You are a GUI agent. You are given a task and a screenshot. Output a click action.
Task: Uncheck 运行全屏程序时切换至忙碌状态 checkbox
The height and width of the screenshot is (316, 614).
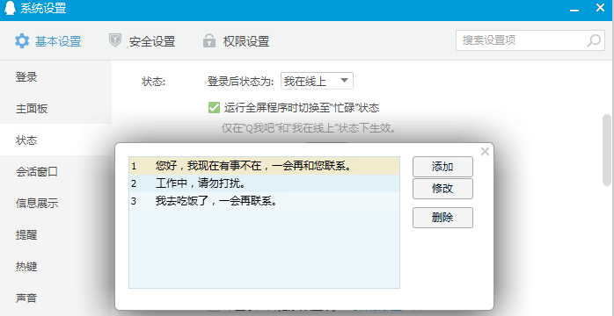(x=214, y=108)
